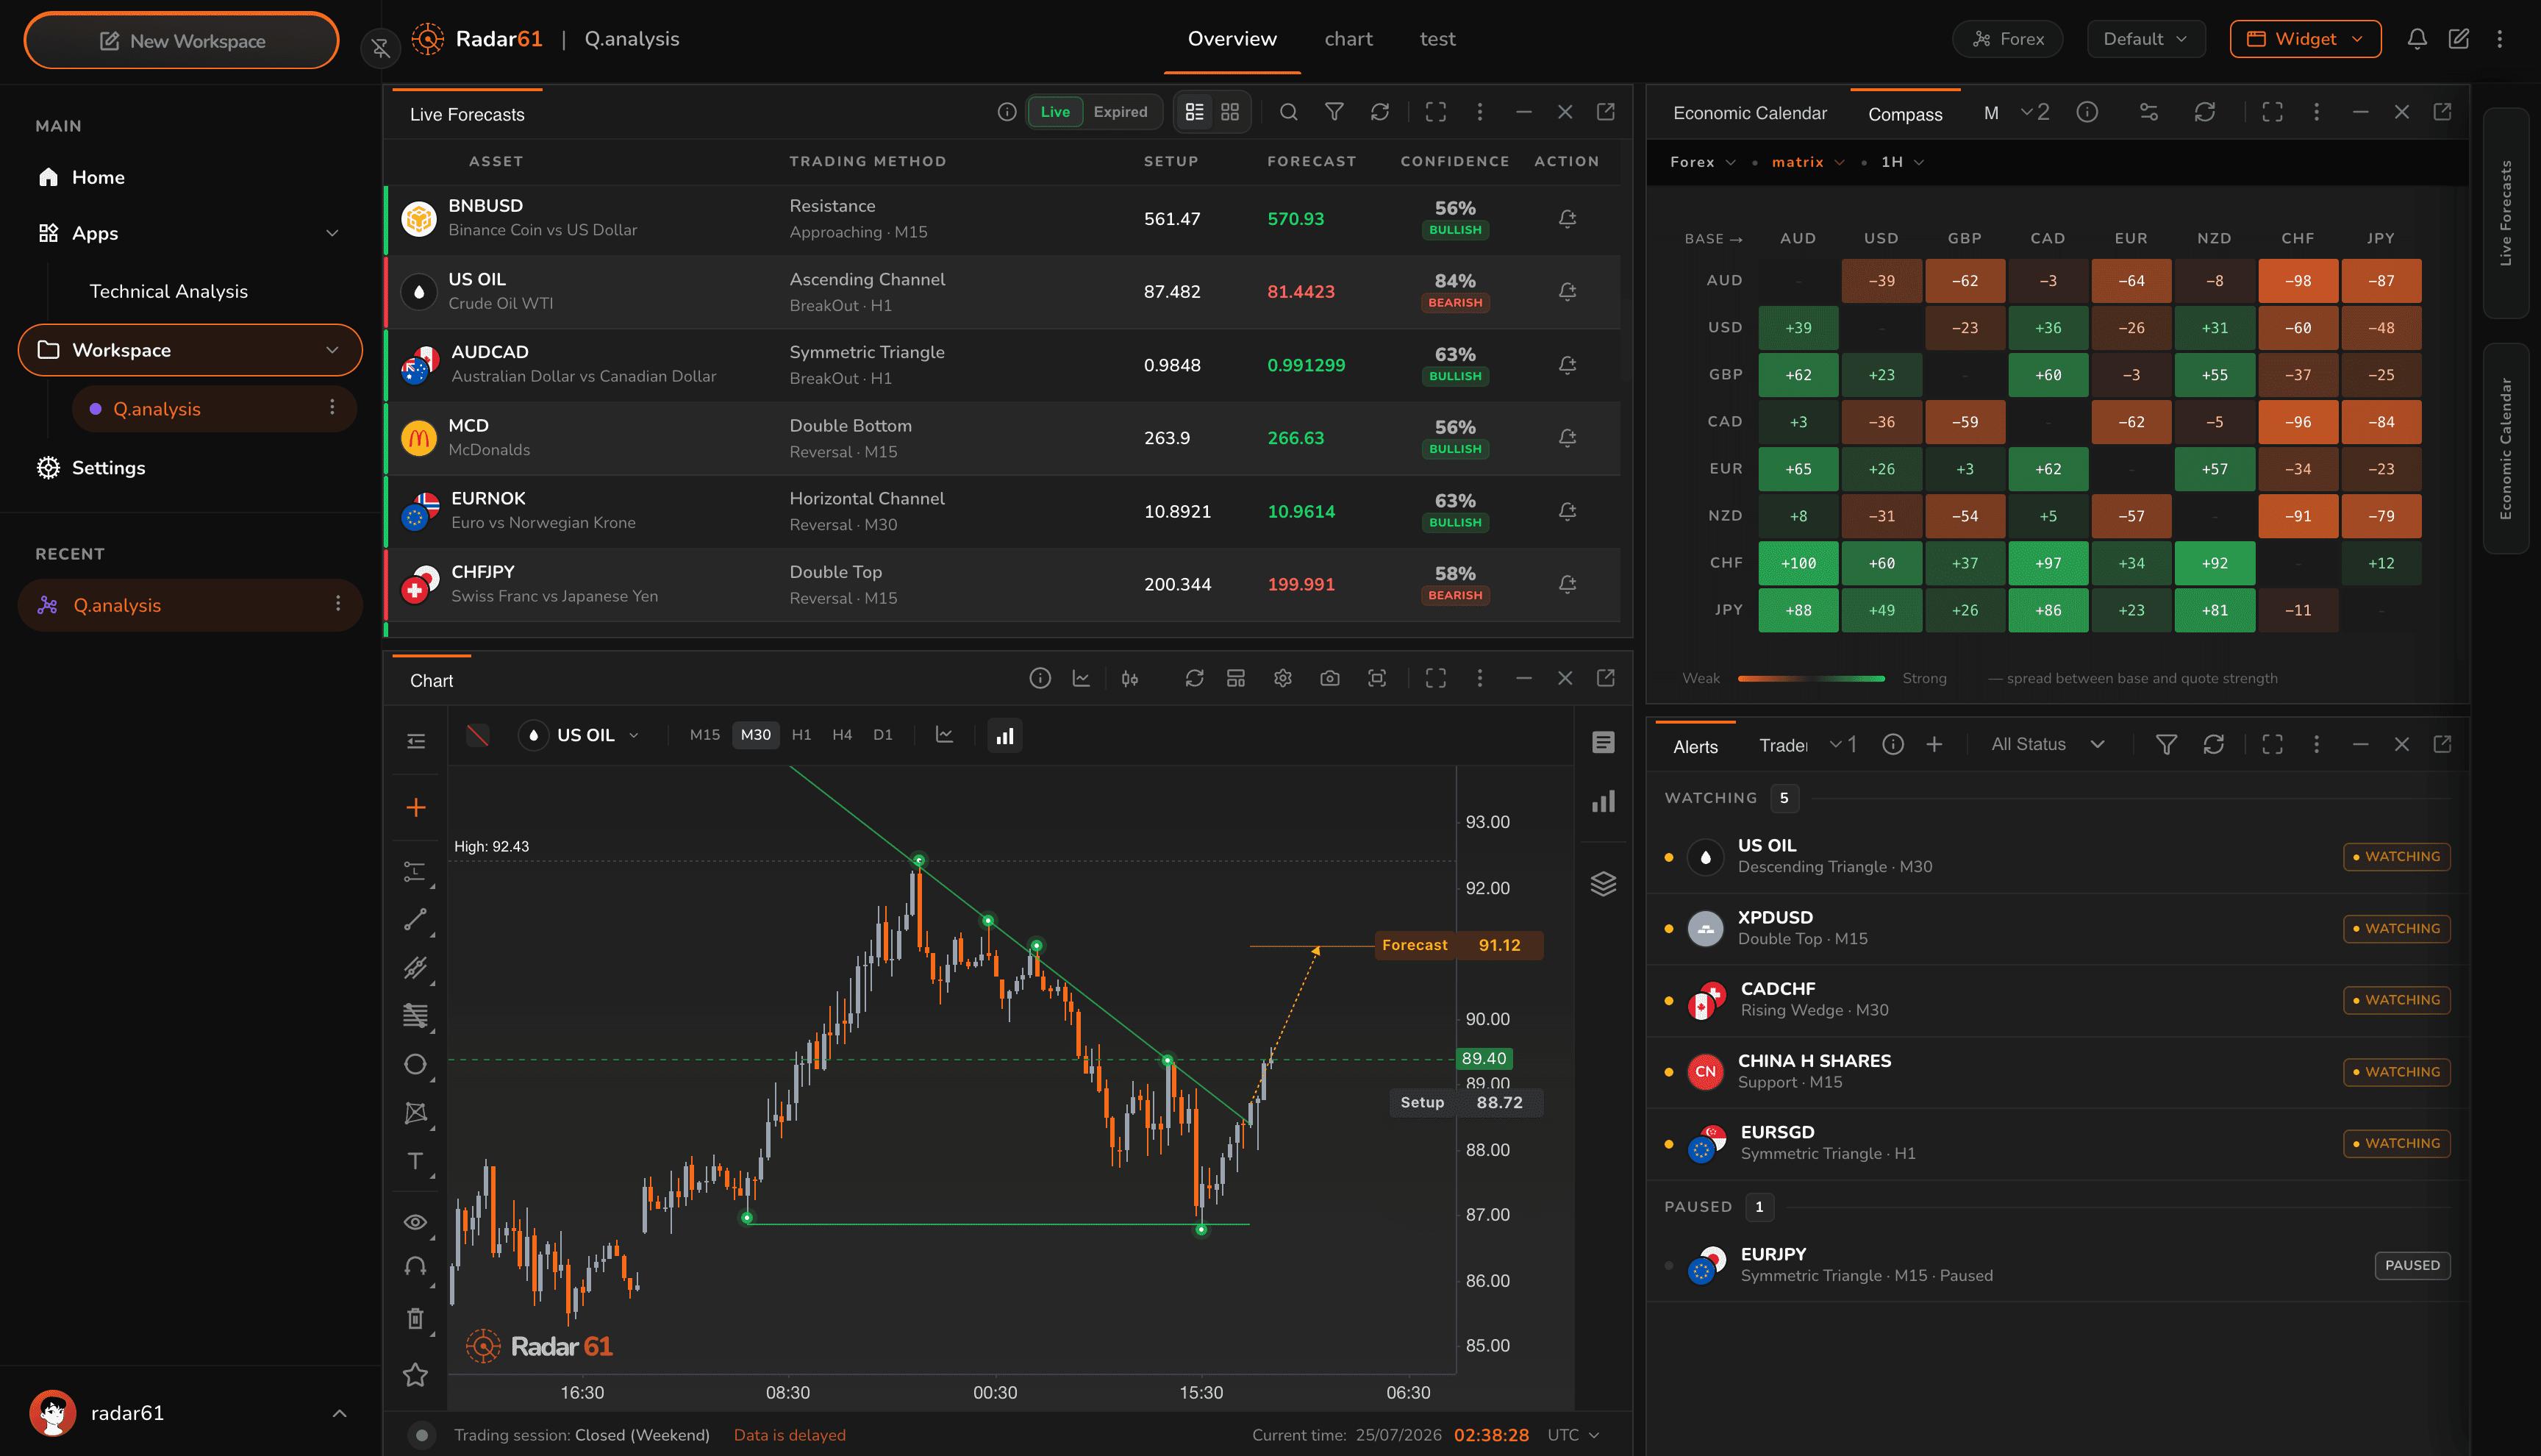Screen dimensions: 2541x1456
Task: Click the trash delete drawings icon
Action: (x=416, y=1318)
